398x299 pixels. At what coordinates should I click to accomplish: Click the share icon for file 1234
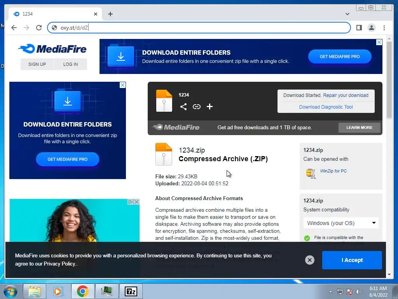[183, 107]
